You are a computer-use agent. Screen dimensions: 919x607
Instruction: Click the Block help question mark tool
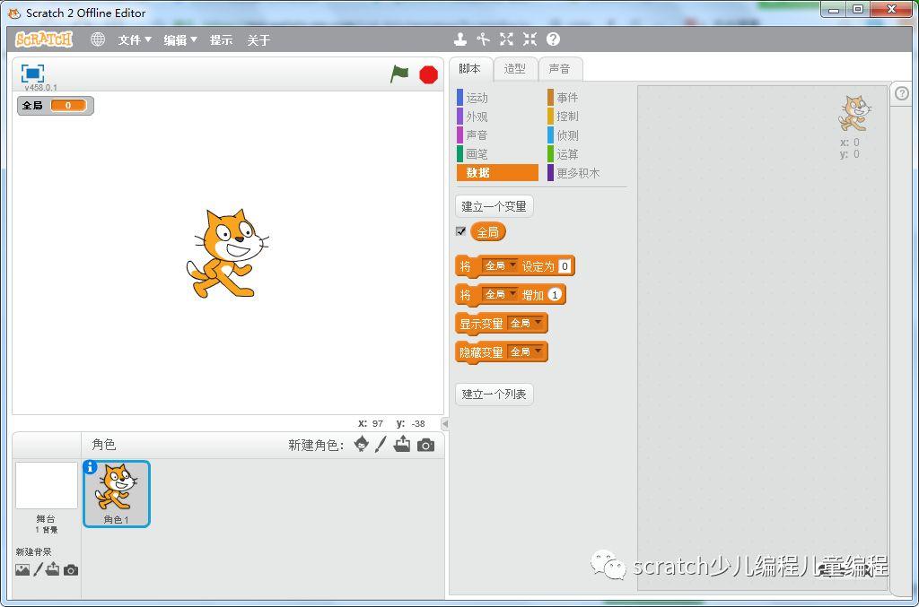553,39
